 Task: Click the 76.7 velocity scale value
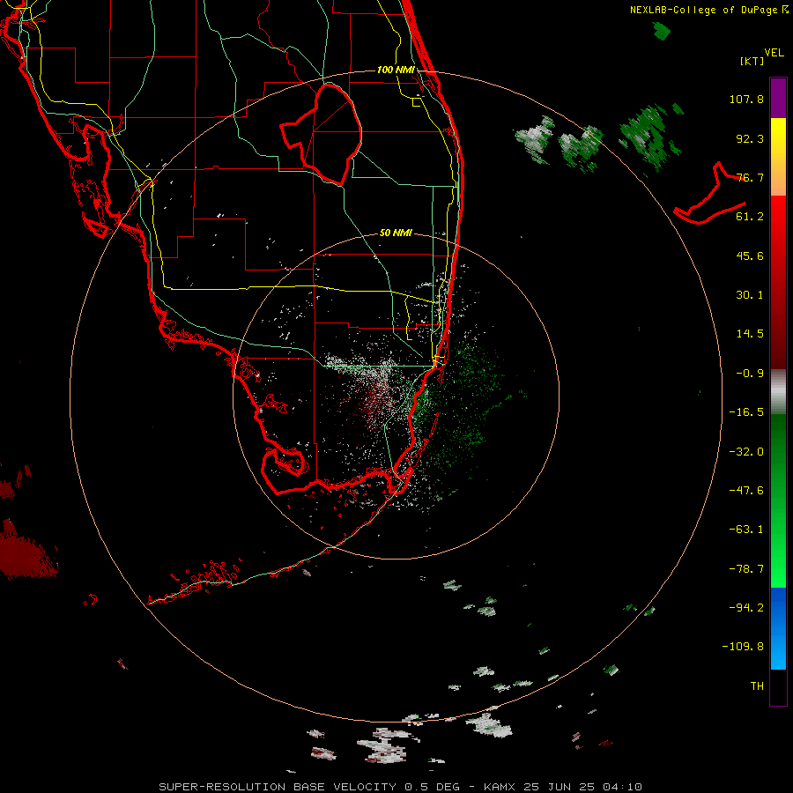coord(750,177)
